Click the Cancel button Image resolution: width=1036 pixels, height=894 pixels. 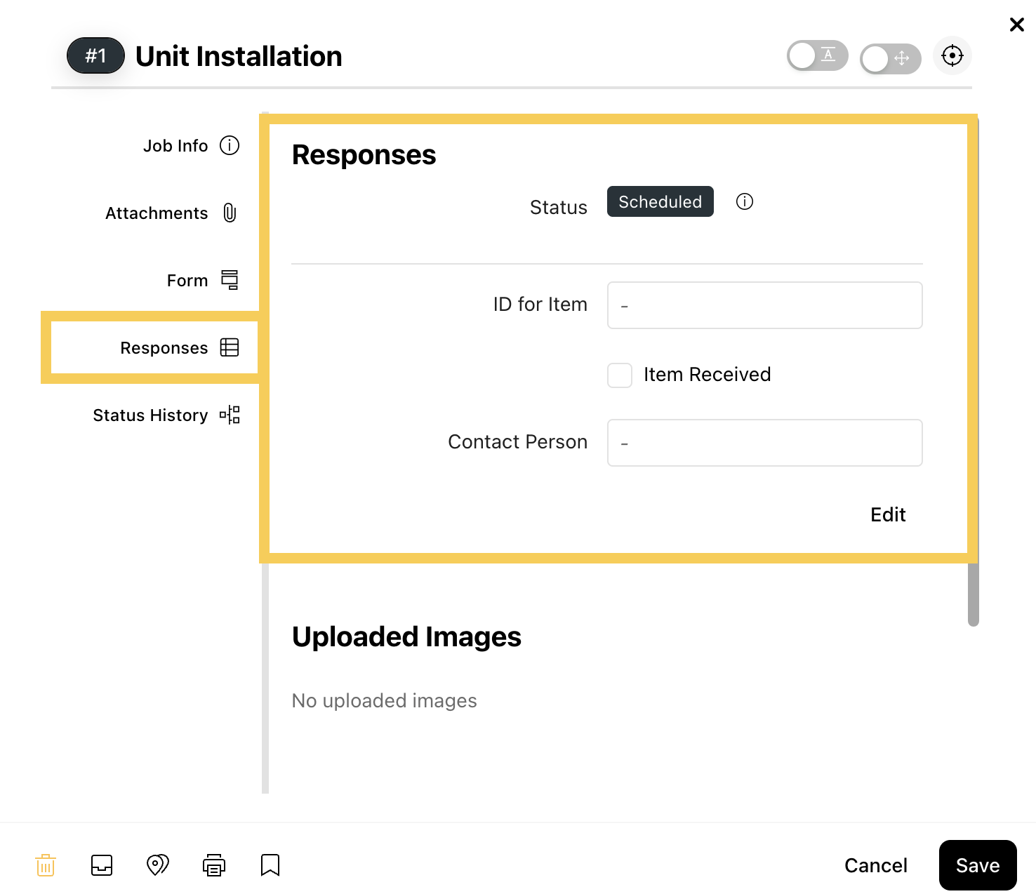coord(876,865)
